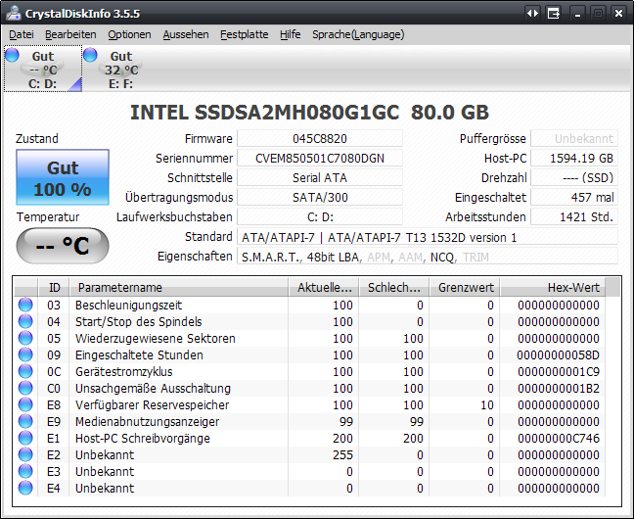Click blue orb on E: F: disk tab
The height and width of the screenshot is (519, 634).
90,55
